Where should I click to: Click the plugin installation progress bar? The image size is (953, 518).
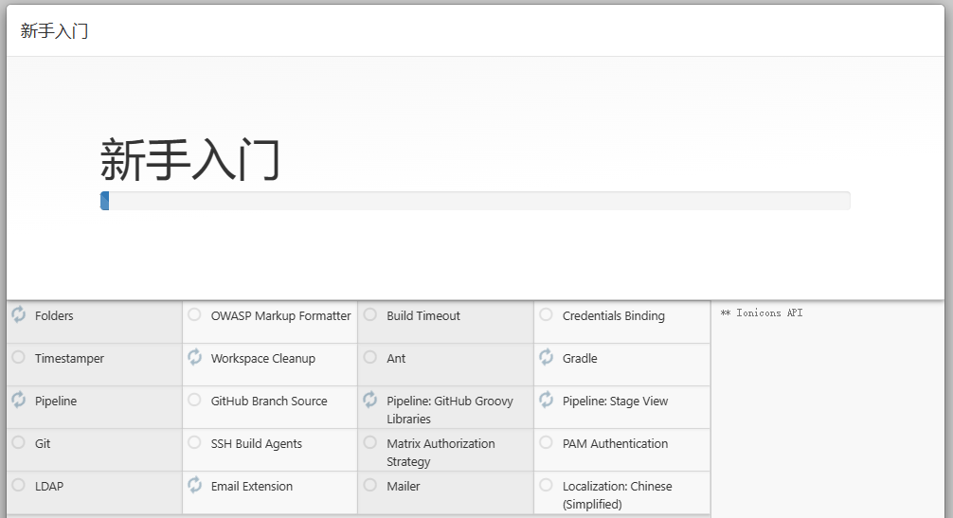[x=475, y=201]
